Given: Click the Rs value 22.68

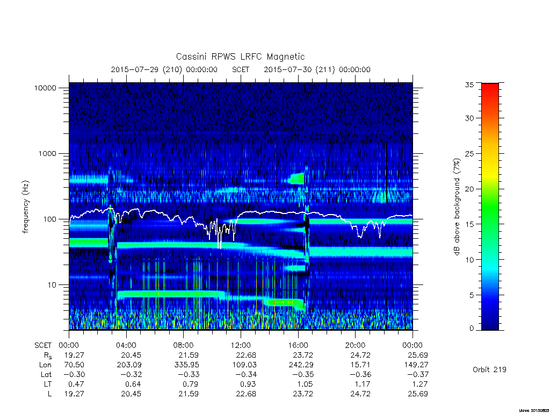Looking at the screenshot, I should [246, 355].
